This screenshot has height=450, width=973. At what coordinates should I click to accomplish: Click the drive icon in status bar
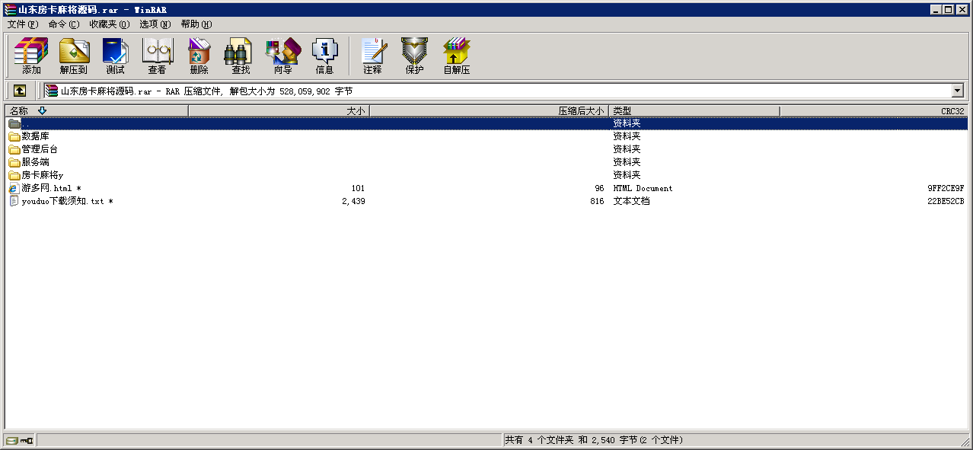(11, 440)
